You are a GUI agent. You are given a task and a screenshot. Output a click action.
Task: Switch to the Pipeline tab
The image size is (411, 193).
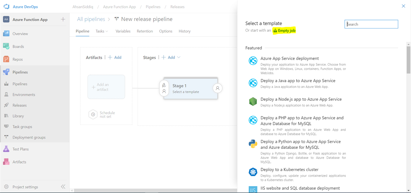point(83,31)
